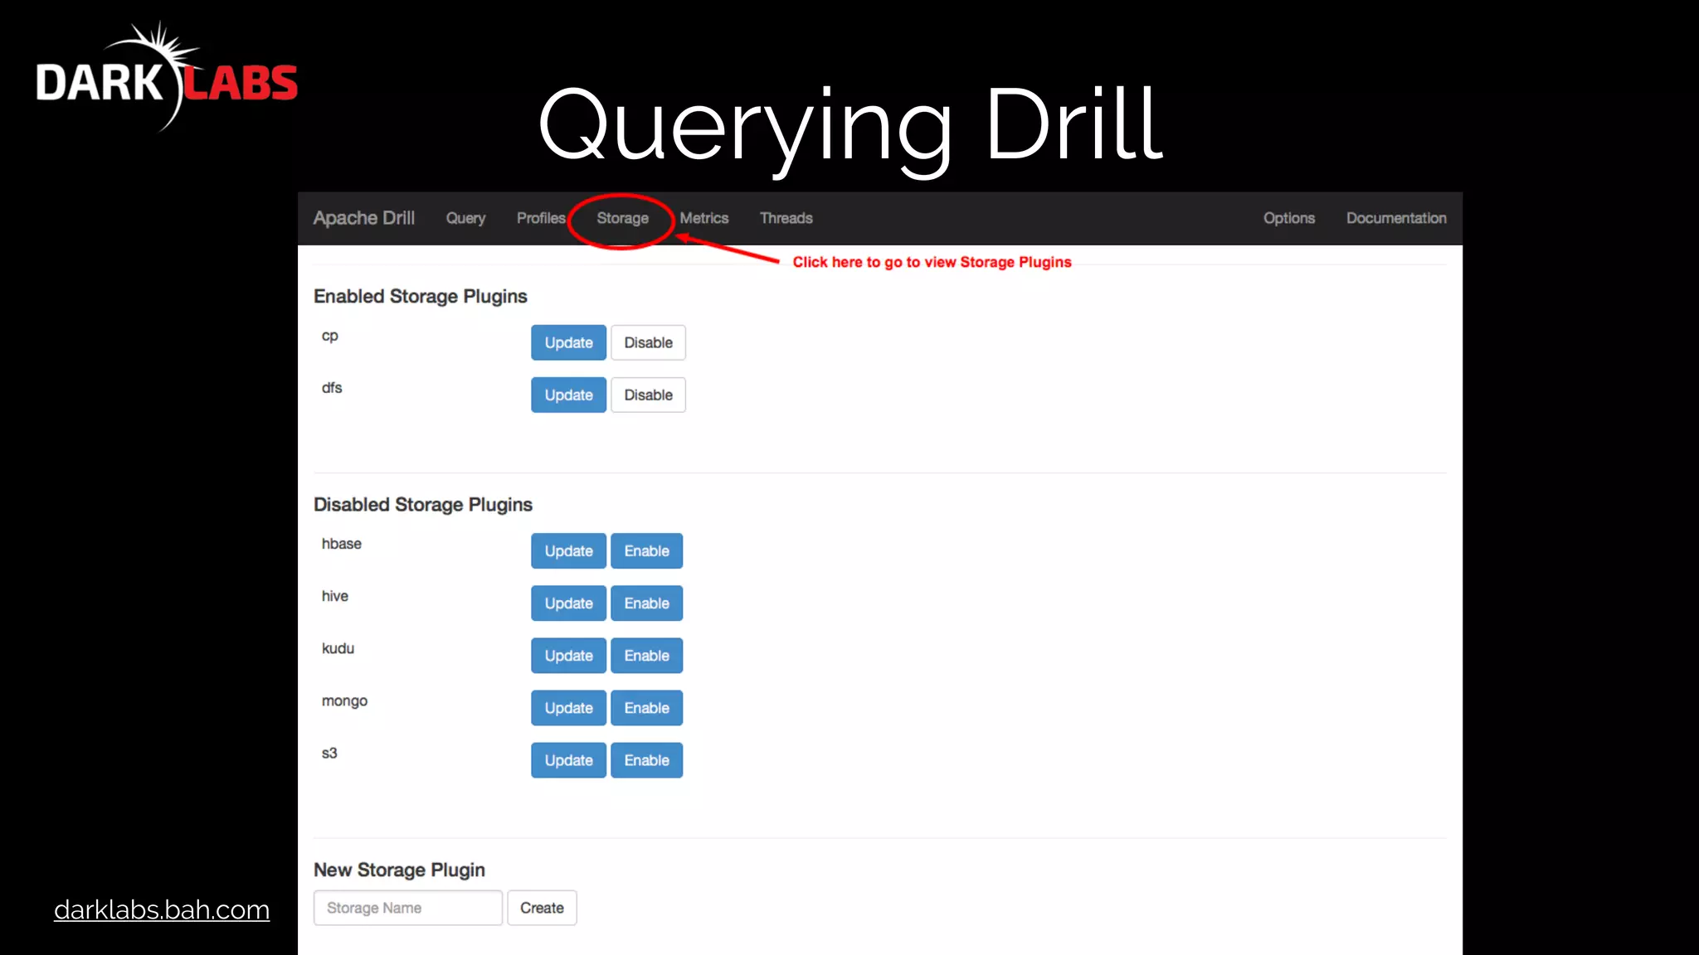Enable the hbase plugin

point(646,551)
